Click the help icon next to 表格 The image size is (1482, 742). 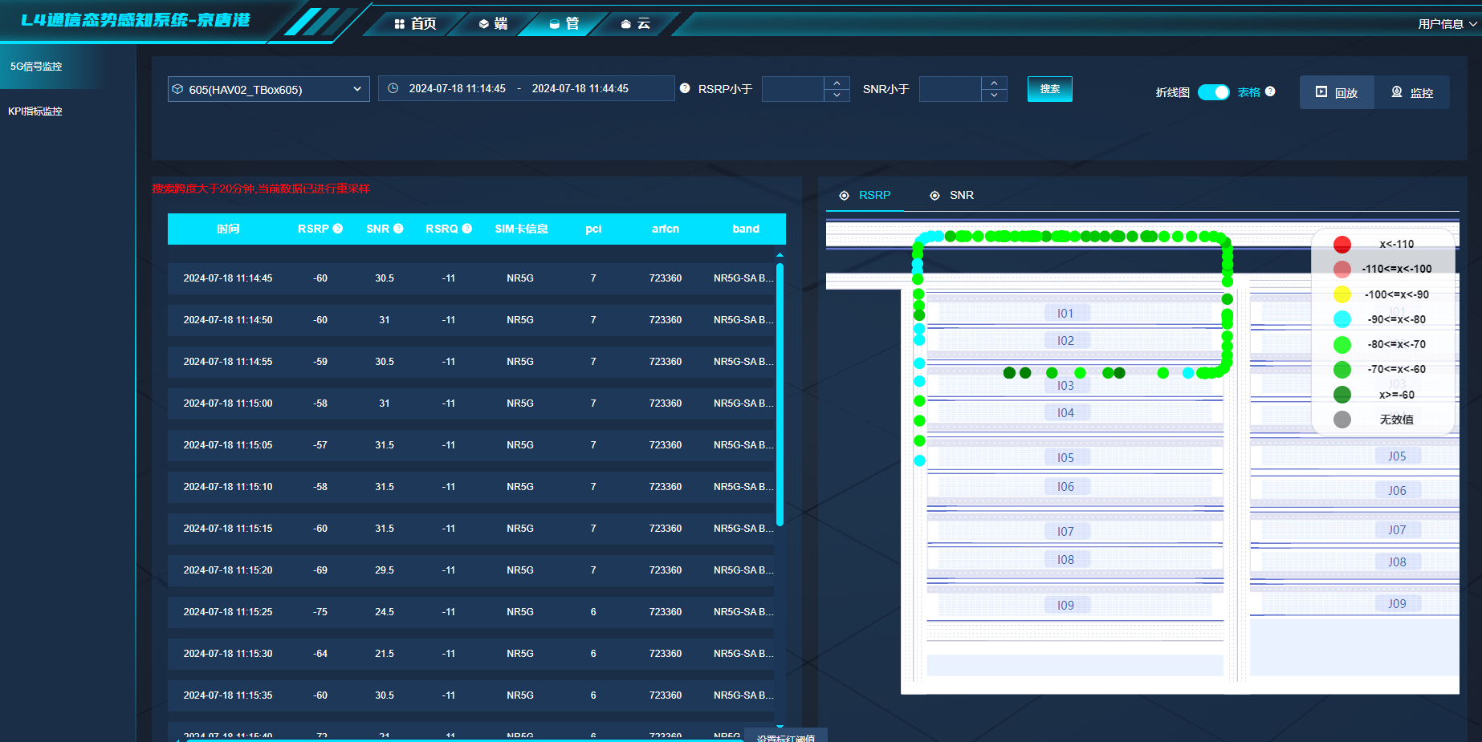(1270, 91)
